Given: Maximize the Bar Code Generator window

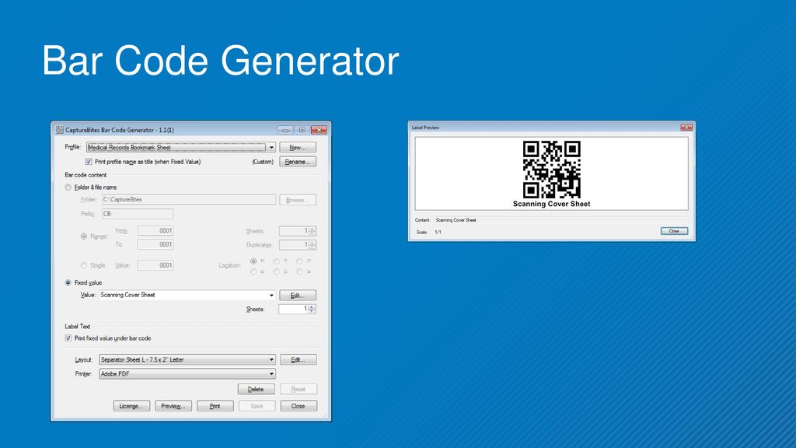Looking at the screenshot, I should (x=302, y=130).
